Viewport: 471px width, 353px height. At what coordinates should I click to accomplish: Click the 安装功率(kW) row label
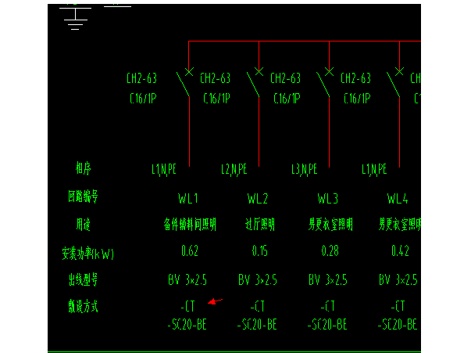87,253
